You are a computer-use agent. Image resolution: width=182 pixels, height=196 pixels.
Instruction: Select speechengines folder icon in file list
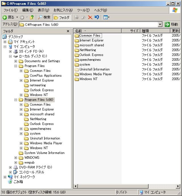(x=77, y=60)
